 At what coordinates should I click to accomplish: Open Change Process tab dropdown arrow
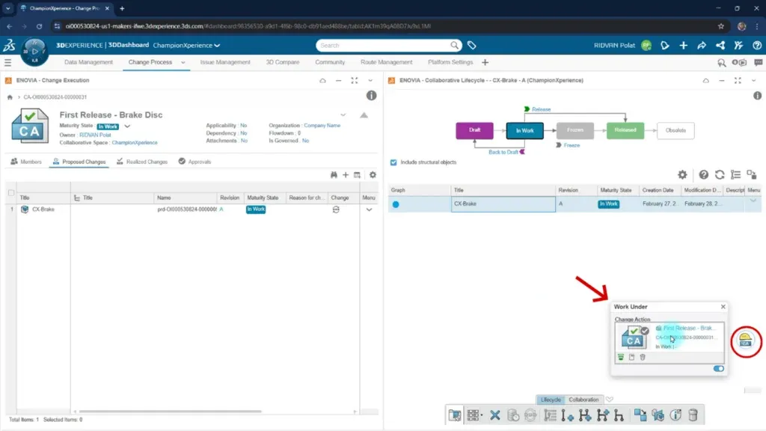tap(183, 63)
